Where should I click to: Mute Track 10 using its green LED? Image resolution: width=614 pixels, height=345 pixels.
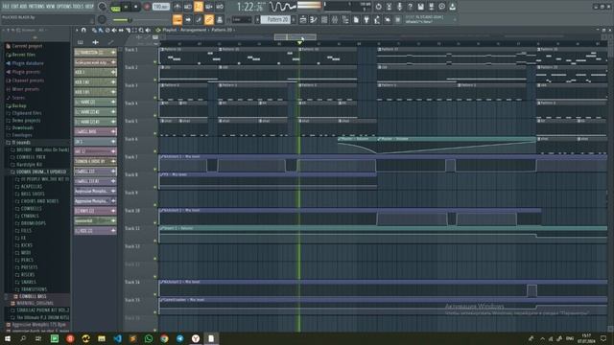pos(155,222)
